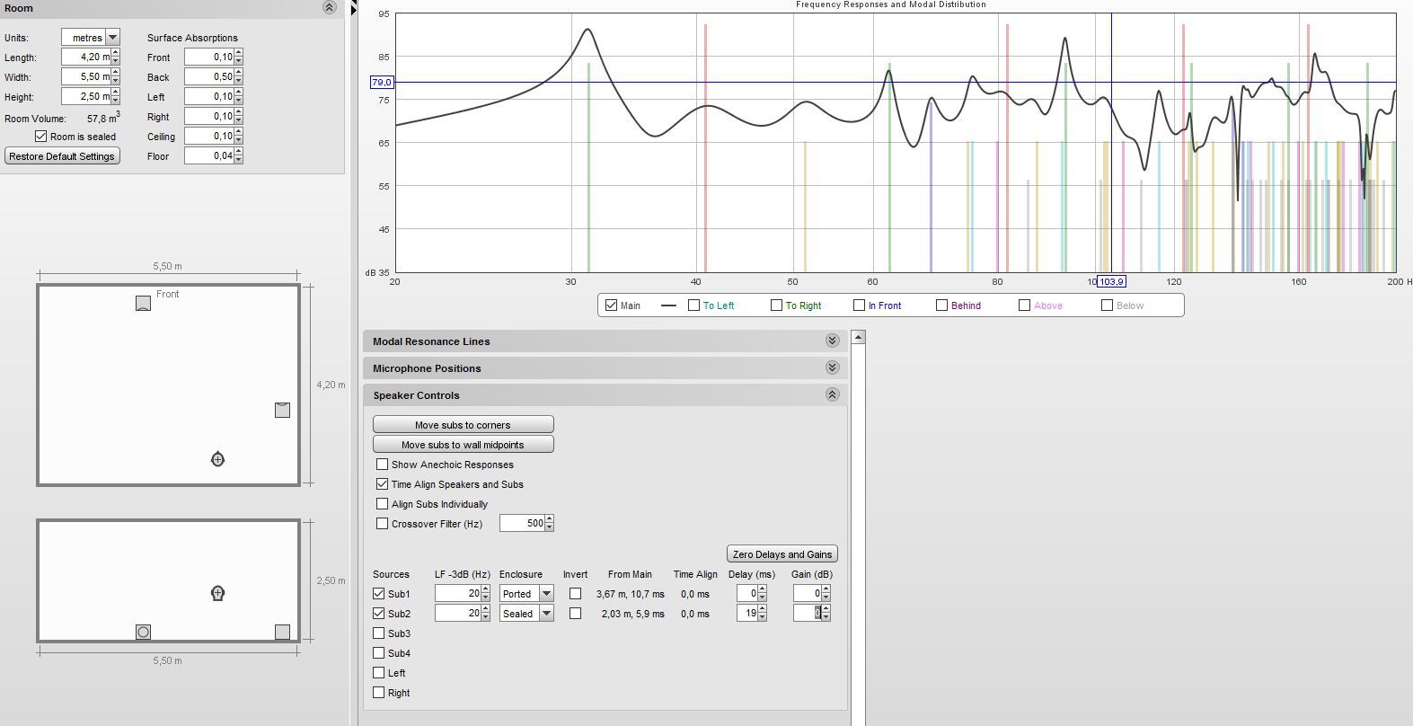Click the Sub2 speaker icon on the right wall in the top plan view

tap(282, 410)
